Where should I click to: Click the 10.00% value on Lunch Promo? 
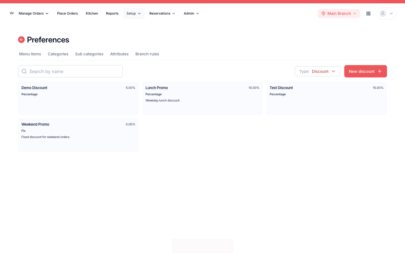coord(254,88)
